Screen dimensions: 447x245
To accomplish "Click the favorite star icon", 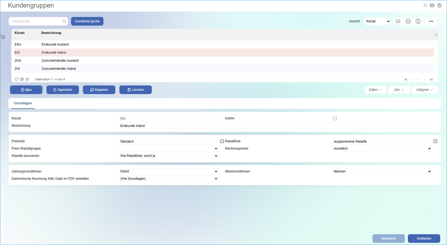I will click(x=425, y=5).
